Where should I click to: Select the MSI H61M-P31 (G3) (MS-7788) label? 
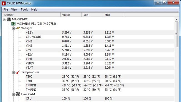point(36,24)
